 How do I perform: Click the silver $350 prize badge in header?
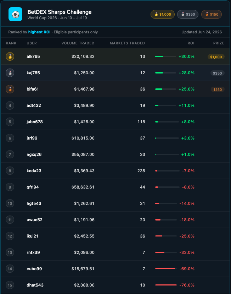tap(188, 15)
